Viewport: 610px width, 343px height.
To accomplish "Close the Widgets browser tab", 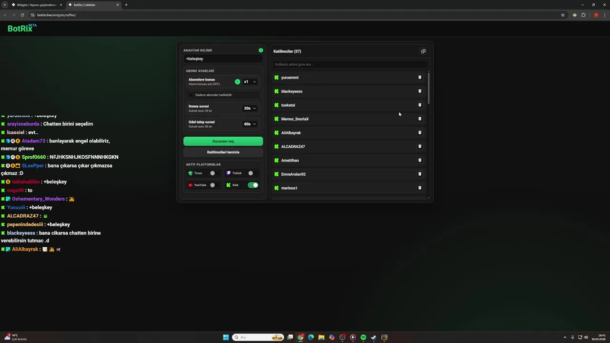I will [61, 5].
